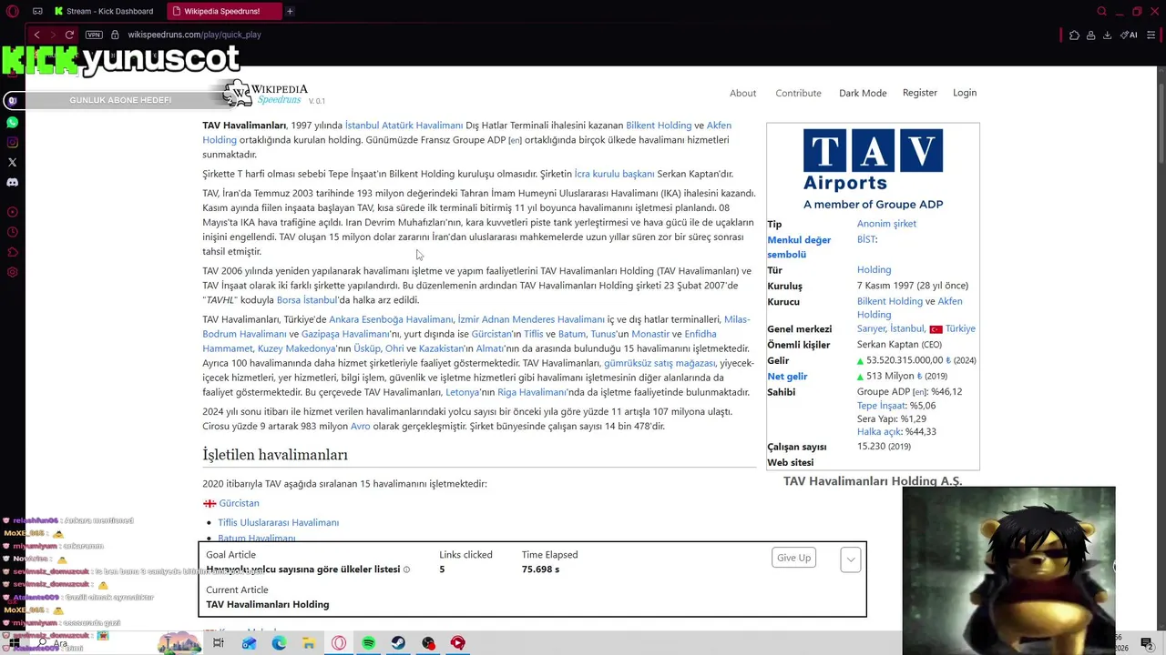
Task: Open the gümrüksüz satış mağazası link
Action: tap(660, 363)
